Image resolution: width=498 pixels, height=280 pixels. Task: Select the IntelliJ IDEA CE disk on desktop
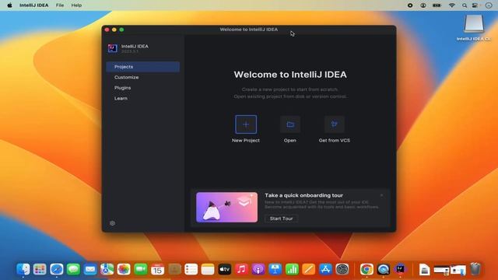473,28
